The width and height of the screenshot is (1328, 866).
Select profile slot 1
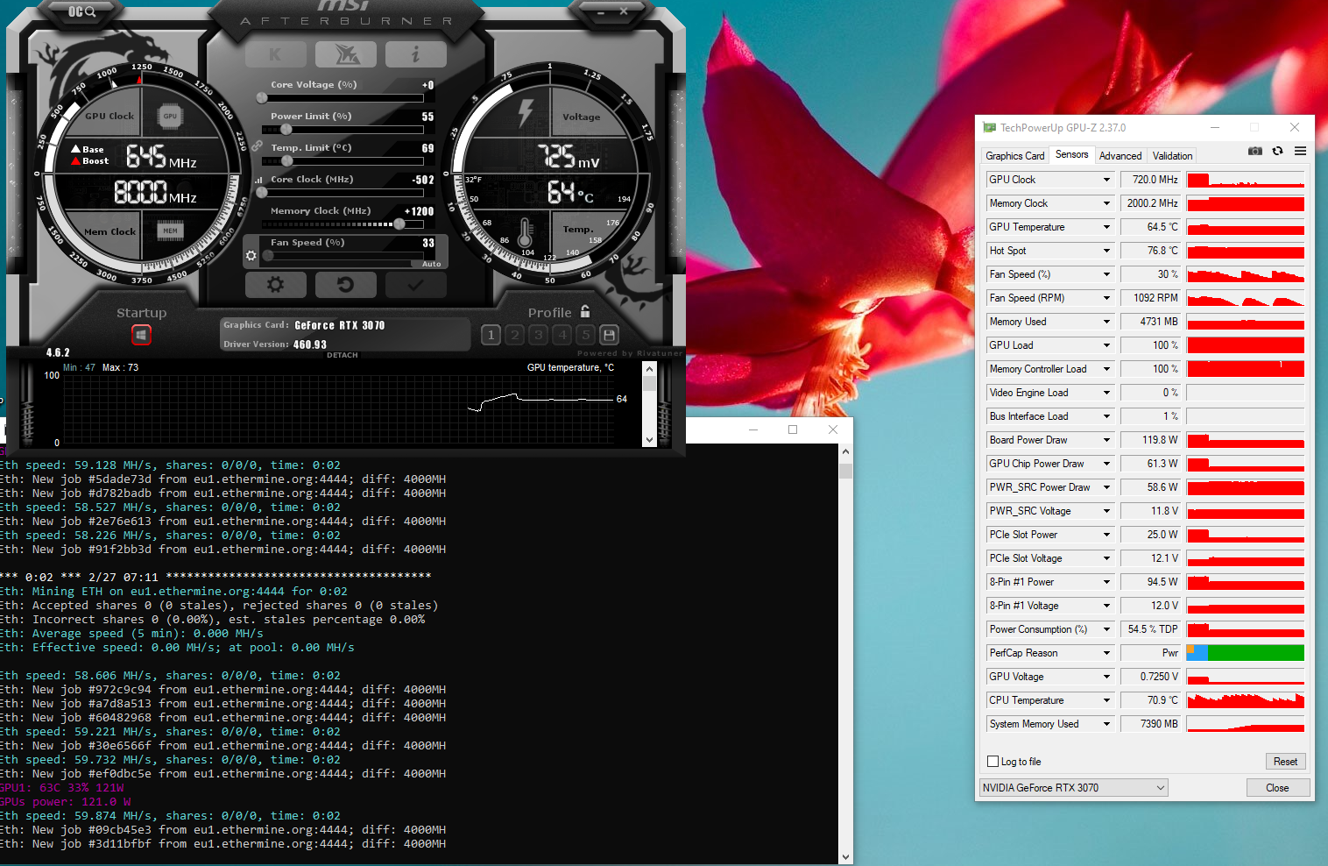491,334
